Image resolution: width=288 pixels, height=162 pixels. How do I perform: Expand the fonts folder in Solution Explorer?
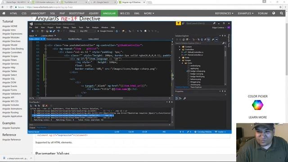180,58
